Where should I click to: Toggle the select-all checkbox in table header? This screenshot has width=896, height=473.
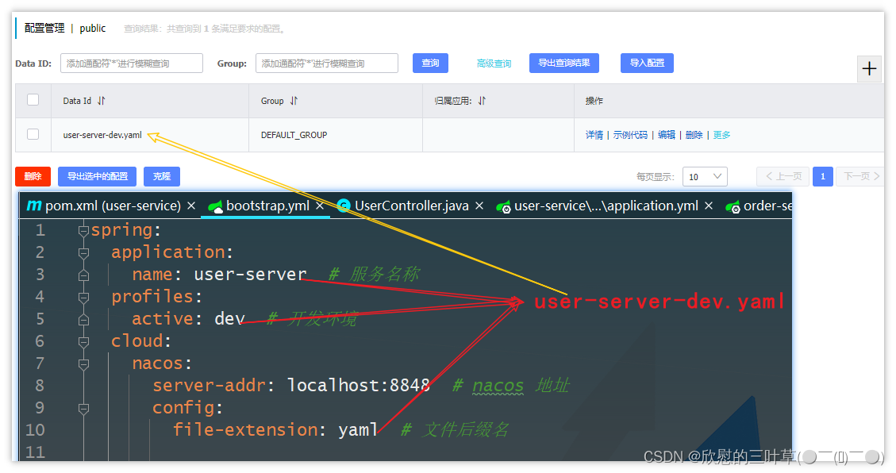(x=33, y=100)
